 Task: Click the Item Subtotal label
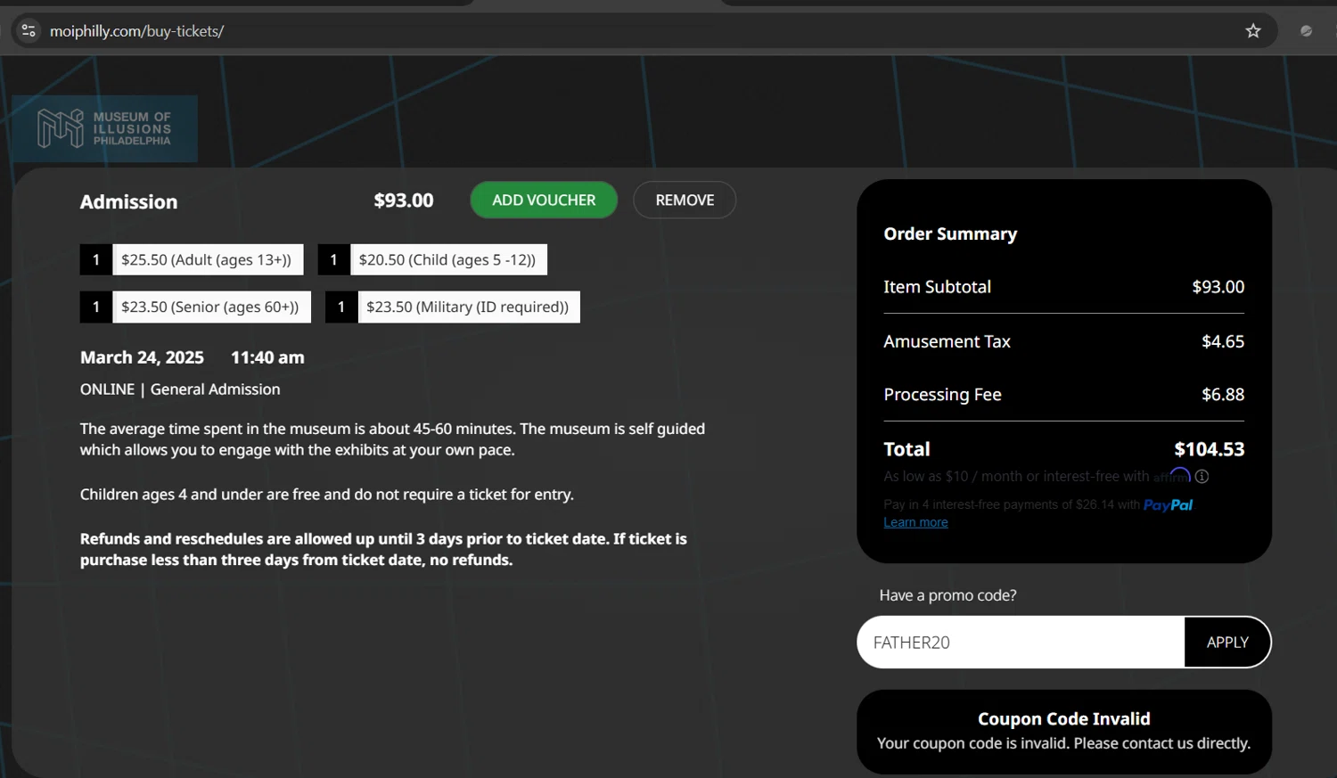(x=937, y=287)
